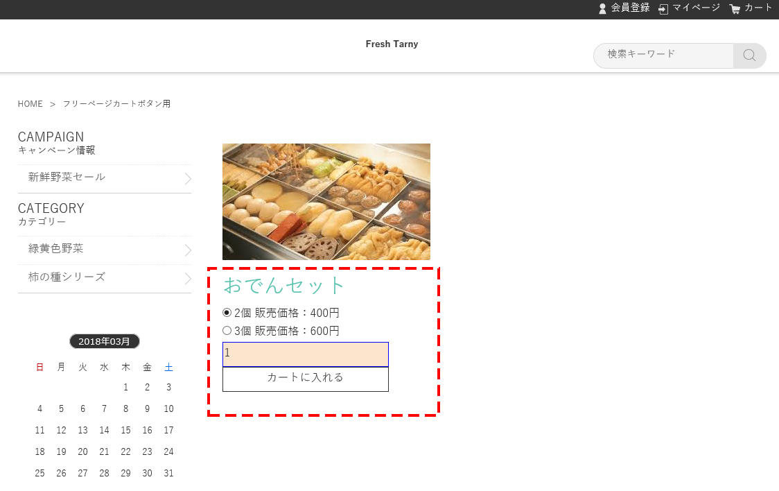
Task: Go to HOME breadcrumb
Action: pos(30,104)
